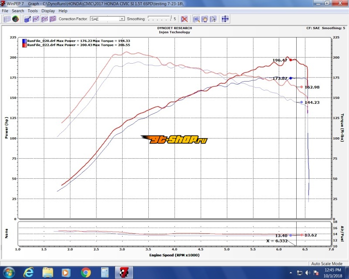Click the Smoothing slider track
Viewport: 349px width, 279px height.
pos(160,19)
